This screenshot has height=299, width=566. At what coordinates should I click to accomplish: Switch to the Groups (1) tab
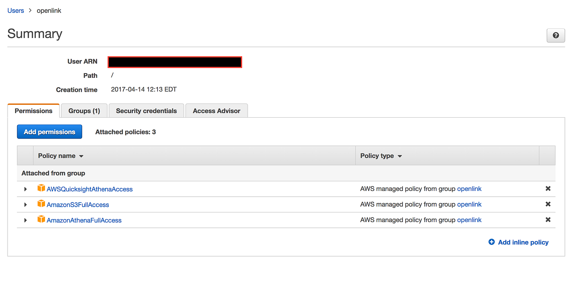pos(84,111)
